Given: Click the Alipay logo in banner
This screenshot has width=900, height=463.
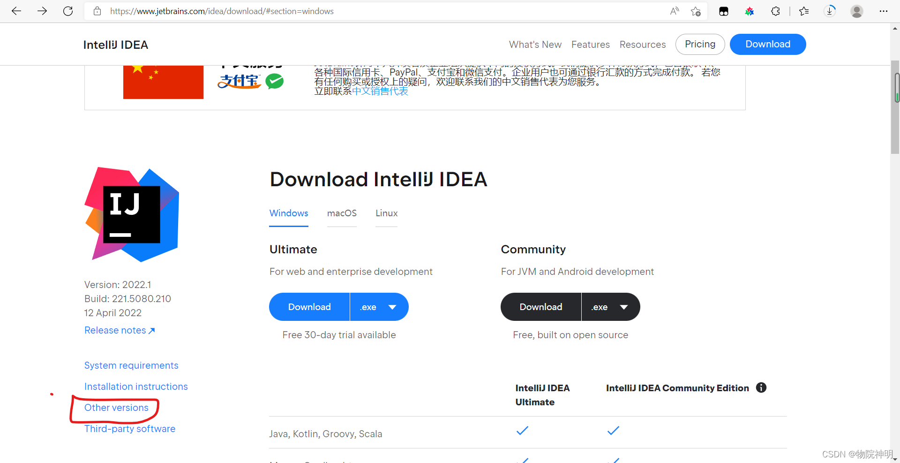Looking at the screenshot, I should point(239,82).
